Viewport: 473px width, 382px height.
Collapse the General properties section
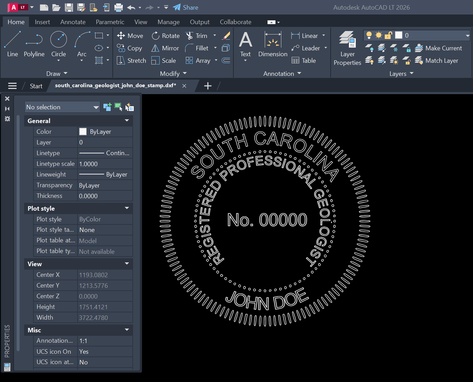tap(127, 121)
